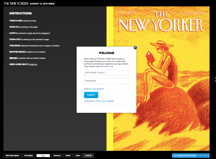Open the Forgot Password link
Screen dimensions: 216x159
(x=94, y=89)
